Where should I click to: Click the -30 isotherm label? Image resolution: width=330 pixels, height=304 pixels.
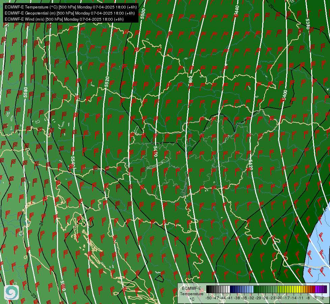click(279, 275)
